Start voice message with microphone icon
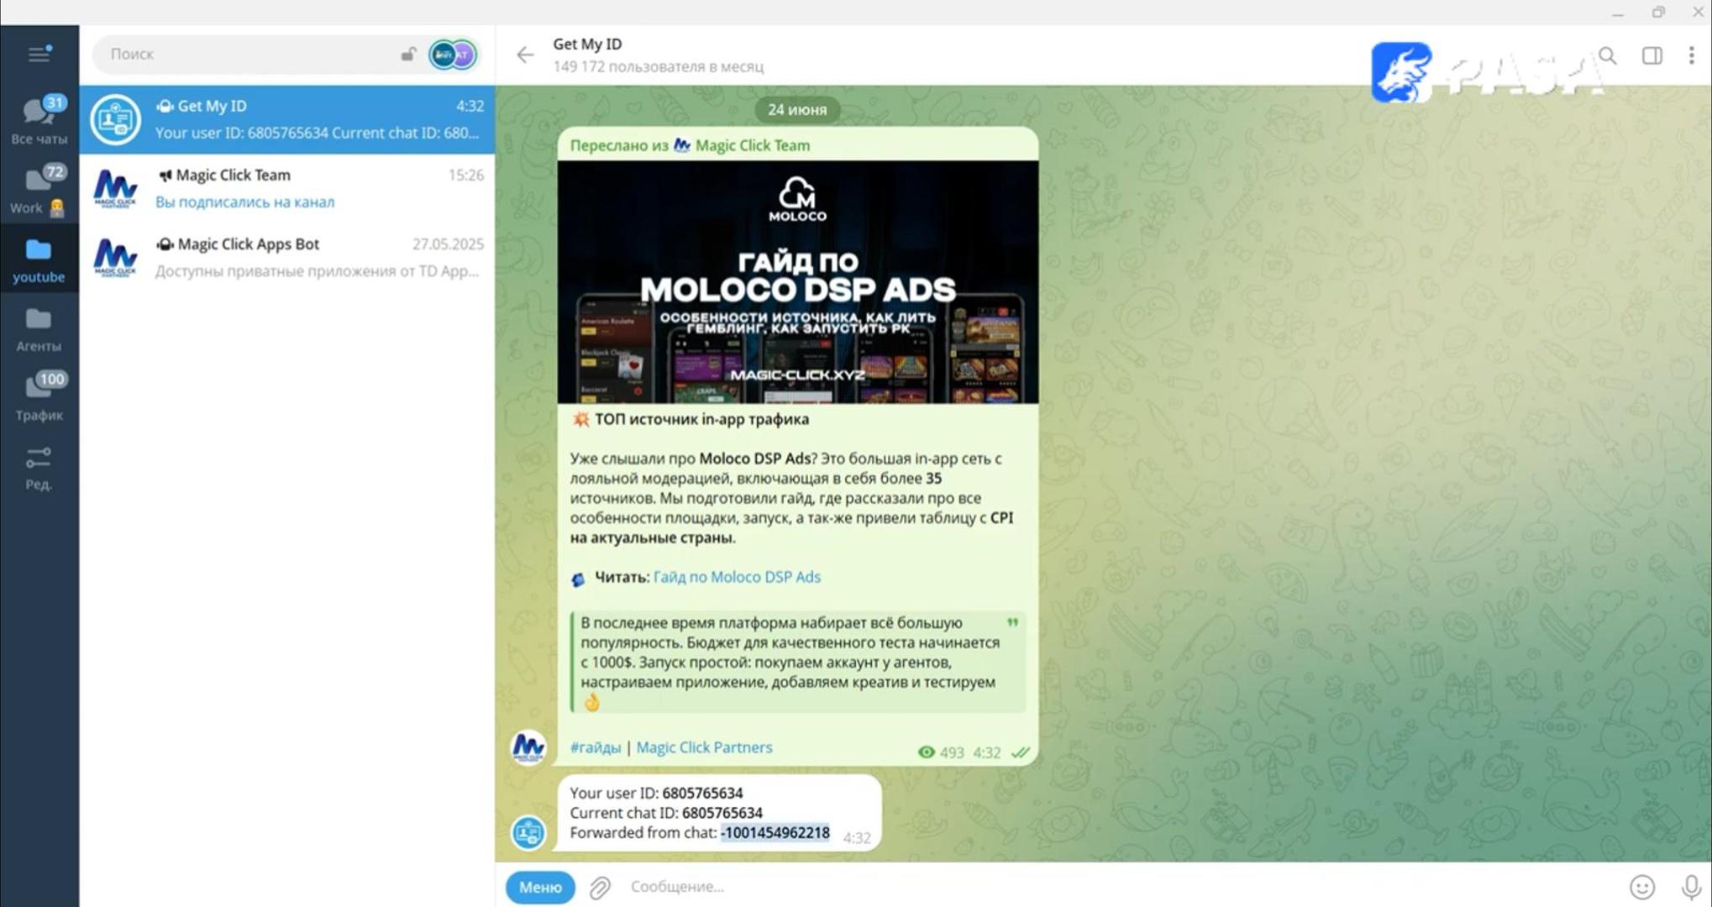Viewport: 1712px width, 907px height. (1691, 887)
